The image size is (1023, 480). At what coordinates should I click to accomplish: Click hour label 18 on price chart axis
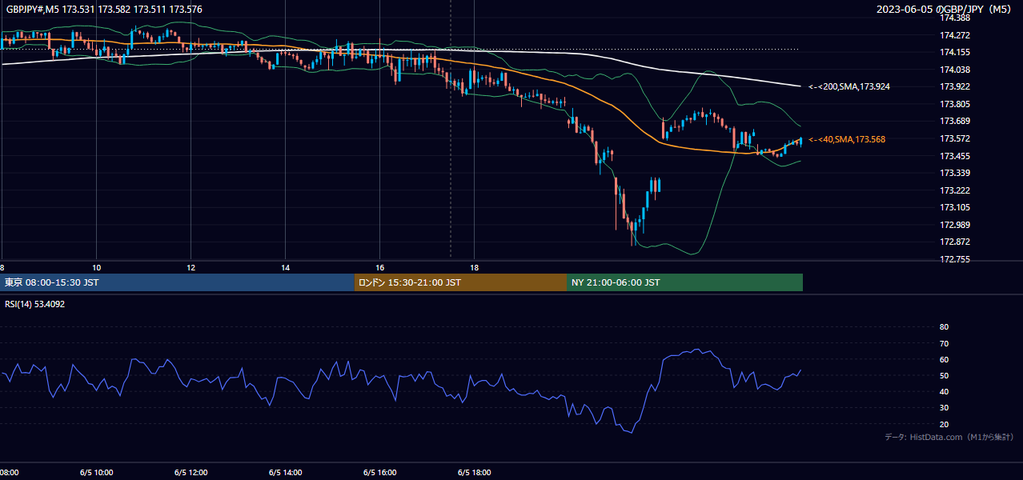point(474,267)
